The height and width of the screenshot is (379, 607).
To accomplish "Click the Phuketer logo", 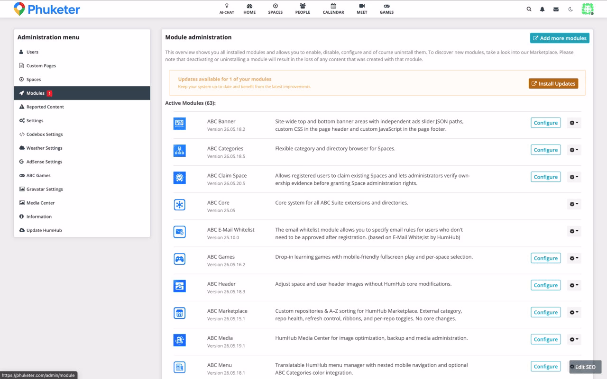I will coord(46,9).
